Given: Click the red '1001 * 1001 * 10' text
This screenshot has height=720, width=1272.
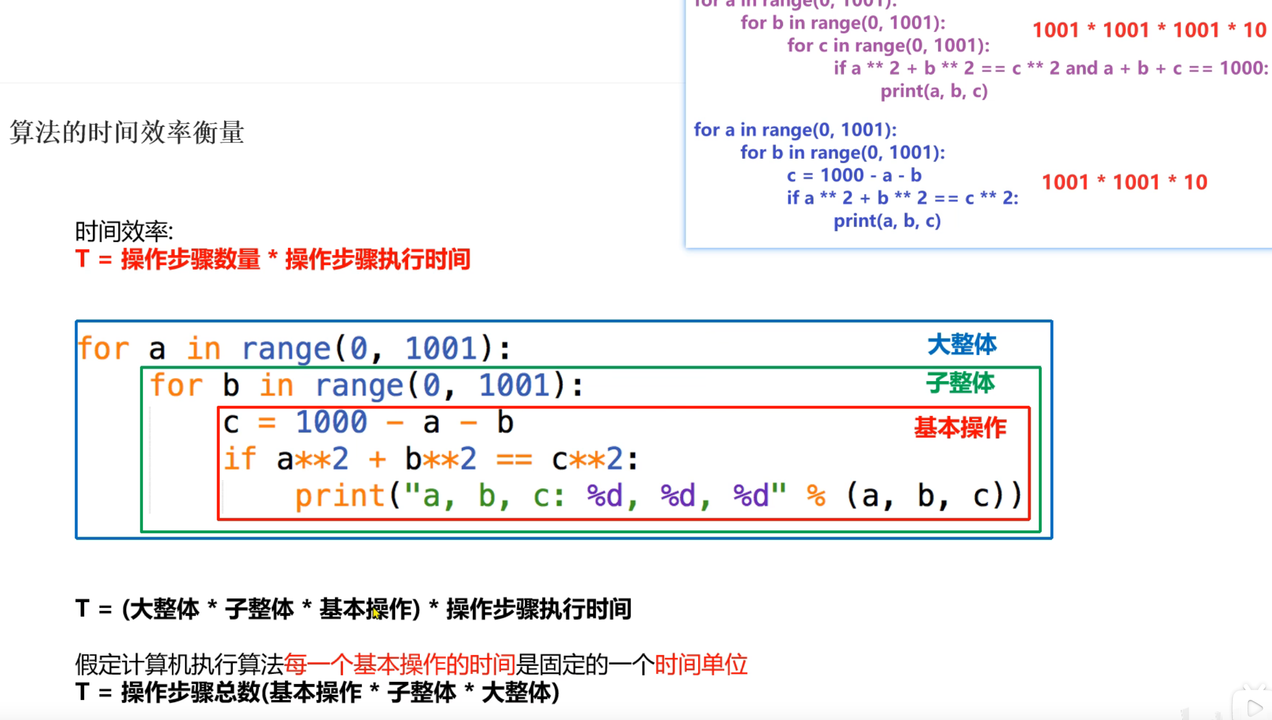Looking at the screenshot, I should coord(1124,182).
